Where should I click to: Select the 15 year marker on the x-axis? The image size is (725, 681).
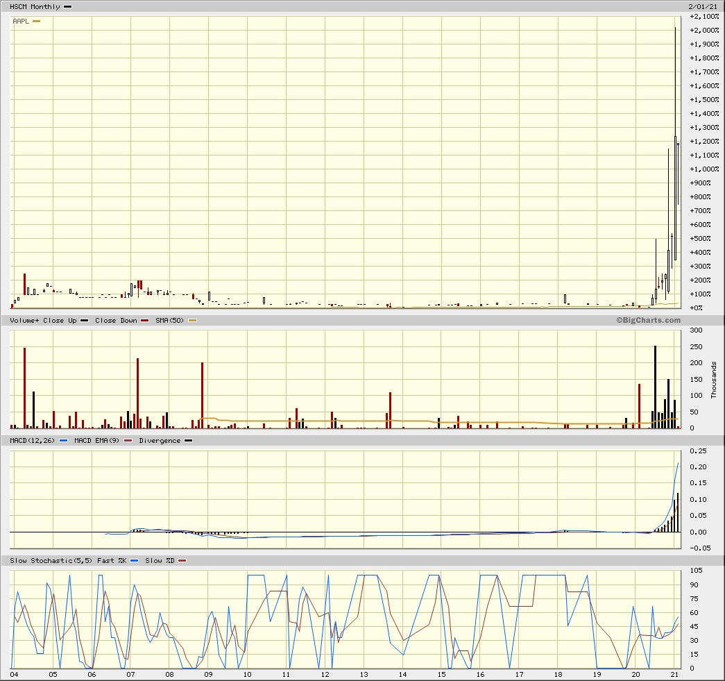[x=442, y=674]
